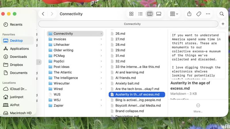Switch to icon view
The height and width of the screenshot is (129, 230).
click(x=131, y=14)
